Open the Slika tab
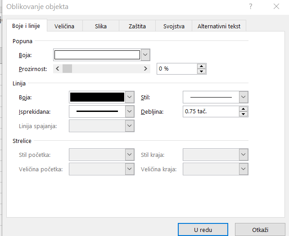 click(101, 26)
